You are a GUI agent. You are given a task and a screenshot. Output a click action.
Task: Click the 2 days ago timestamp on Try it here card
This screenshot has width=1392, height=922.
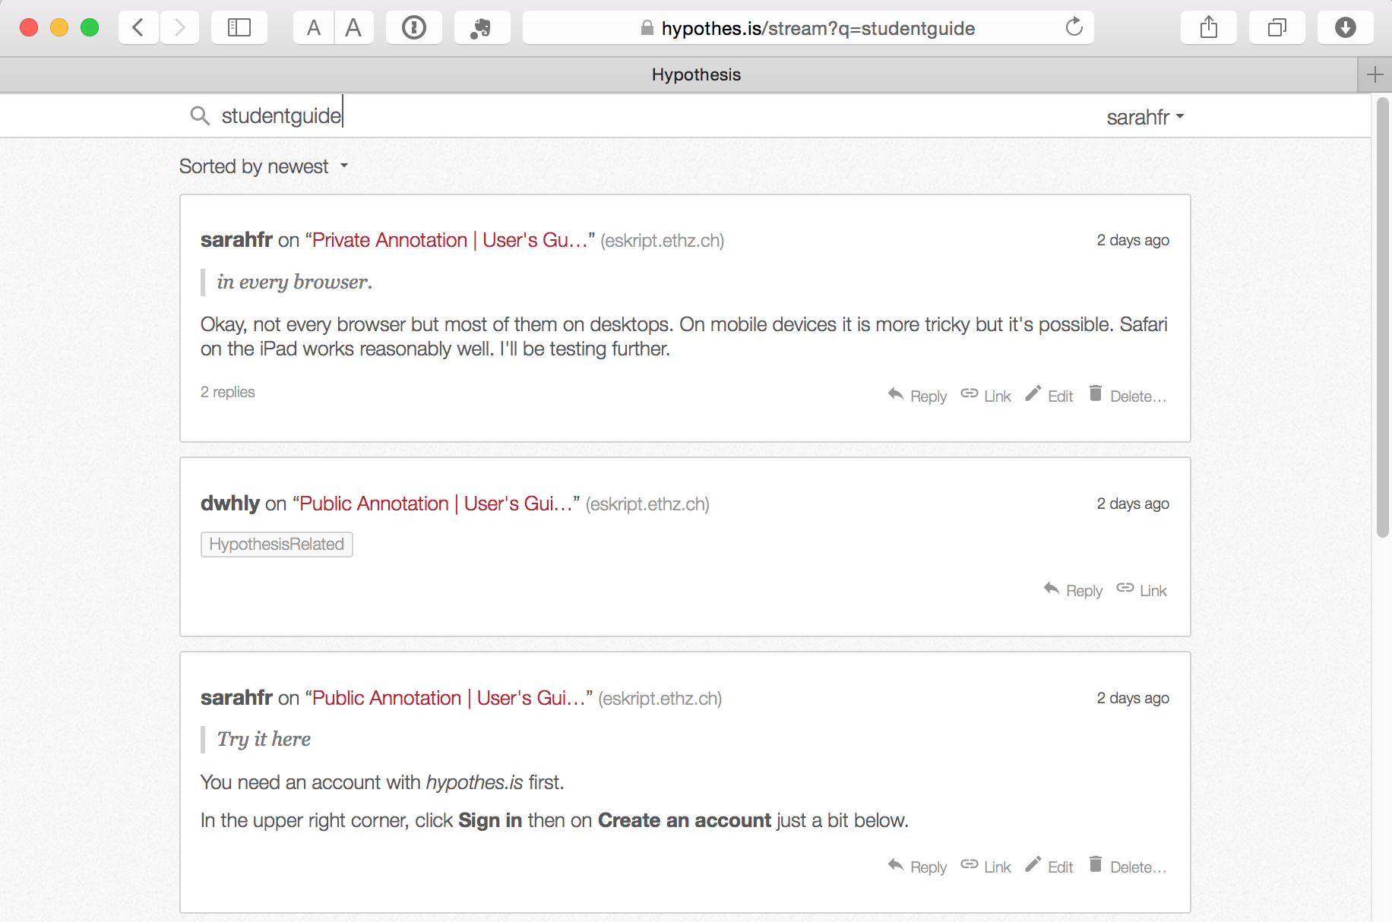point(1133,698)
